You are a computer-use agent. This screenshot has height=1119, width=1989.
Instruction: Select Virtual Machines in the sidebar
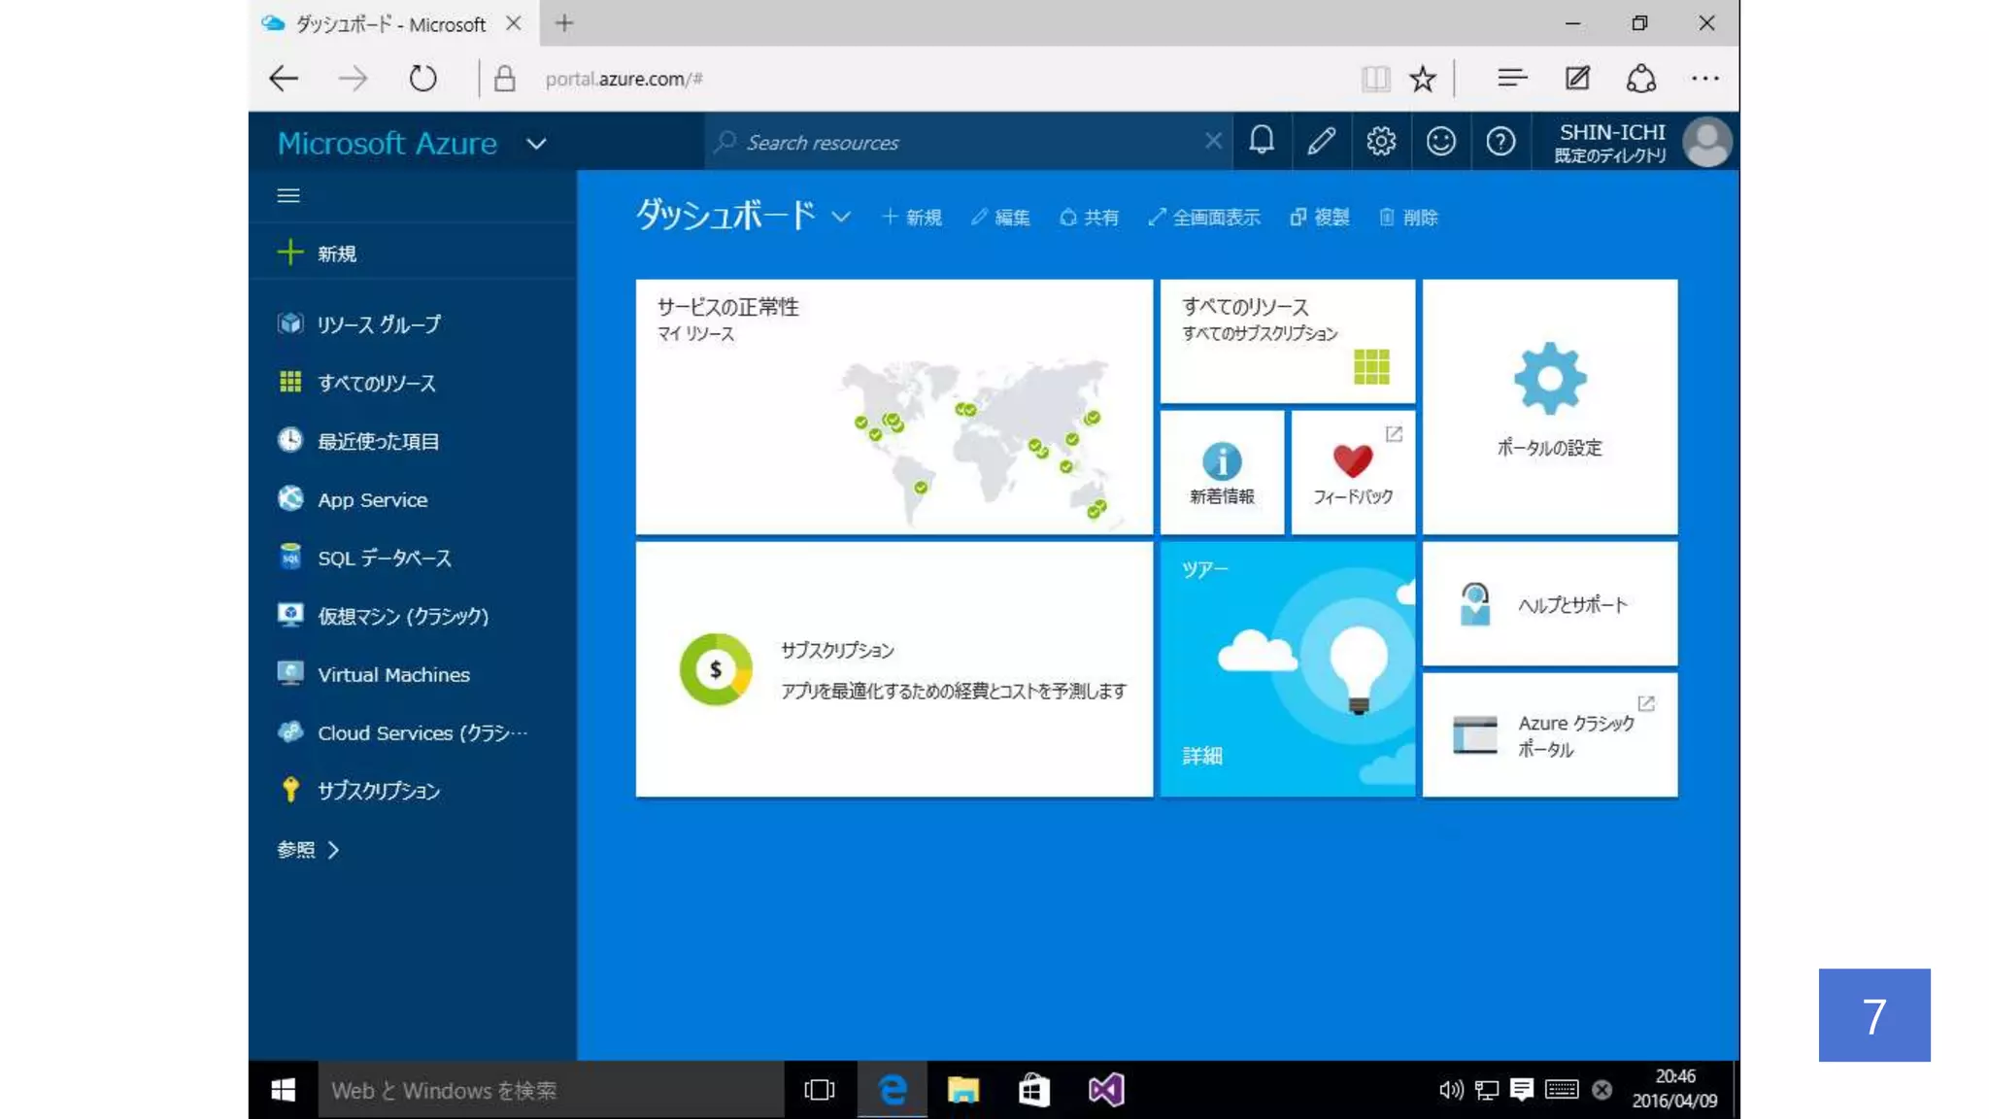[x=393, y=674]
